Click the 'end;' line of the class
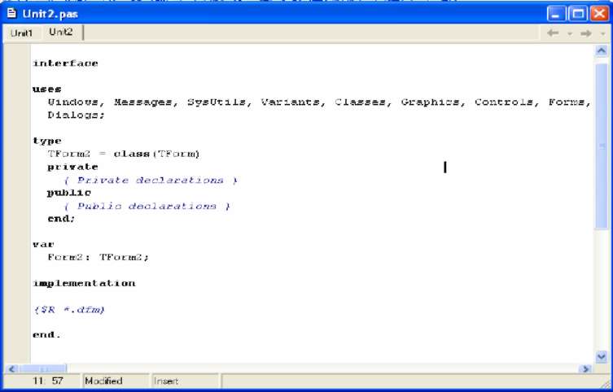 point(61,219)
